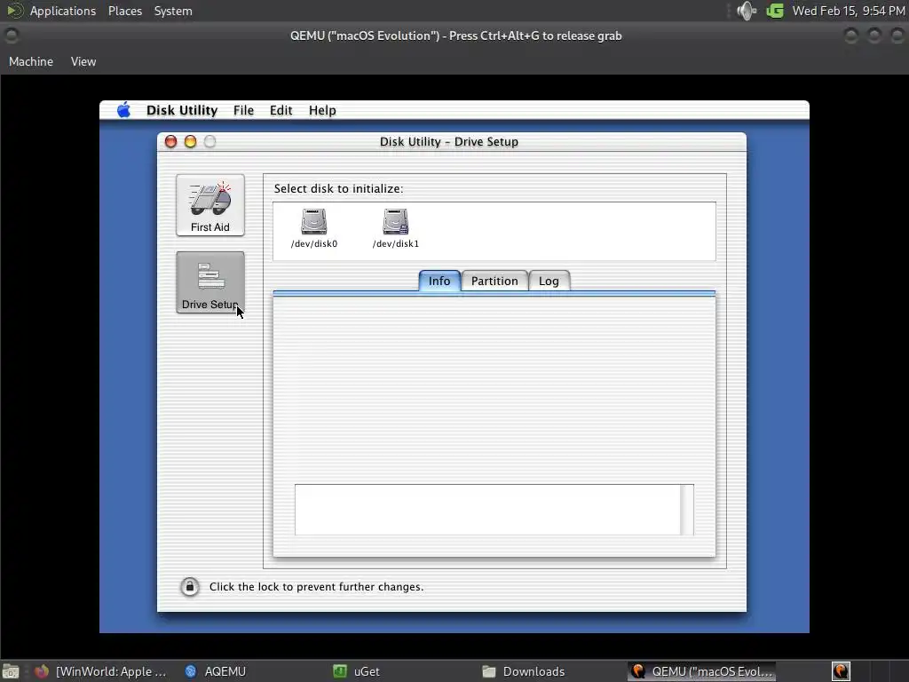Switch to the AQEMU taskbar window

click(216, 671)
